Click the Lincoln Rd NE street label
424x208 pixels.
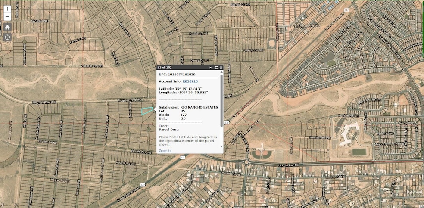point(47,141)
